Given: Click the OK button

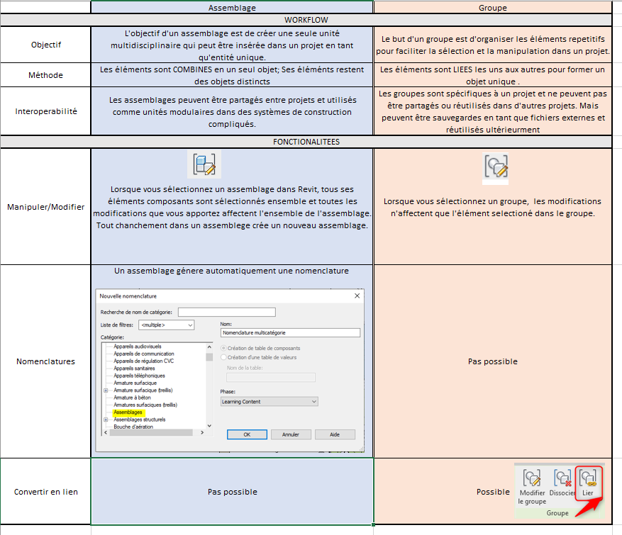Looking at the screenshot, I should (246, 434).
